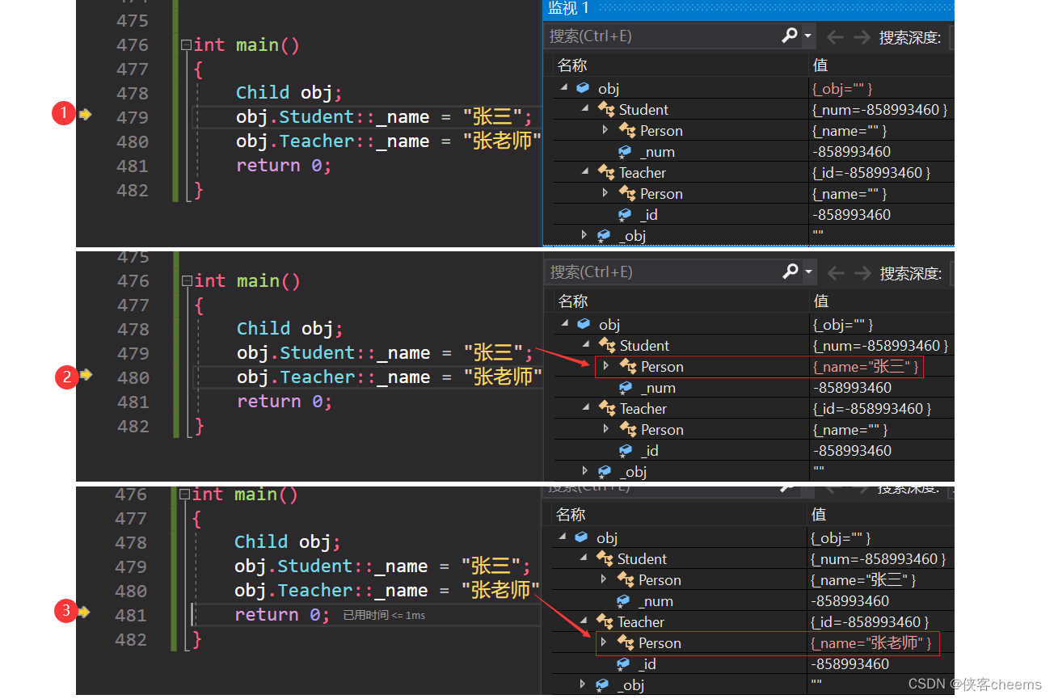Collapse the obj node in middle snapshot
This screenshot has width=1054, height=699.
[x=565, y=323]
